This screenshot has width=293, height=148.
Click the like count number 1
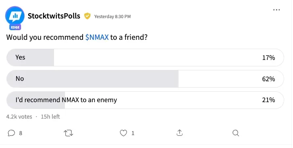tap(133, 133)
